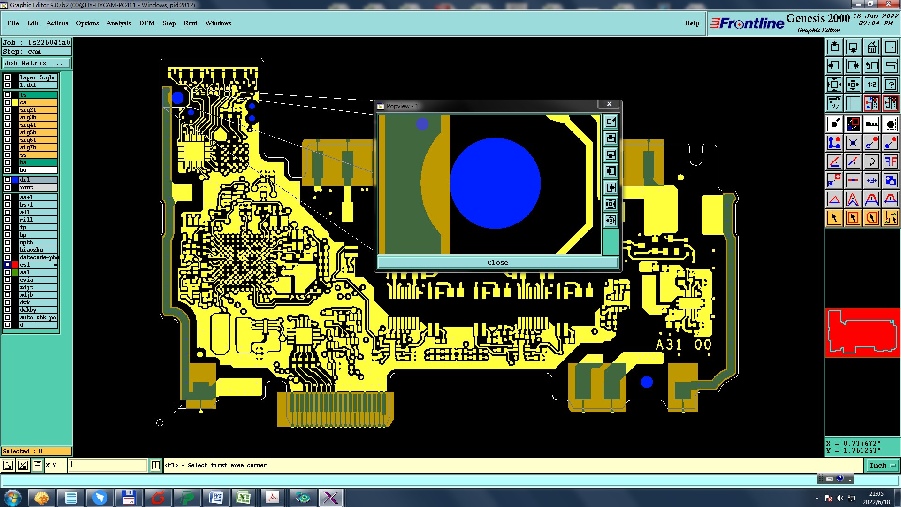The image size is (901, 507).
Task: Click the rotate arc arrow icon
Action: pyautogui.click(x=871, y=161)
